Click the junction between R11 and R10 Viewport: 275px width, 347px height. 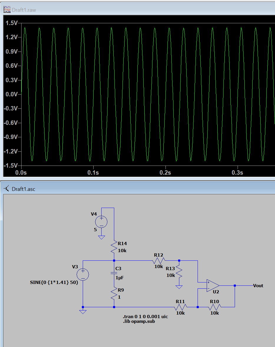click(198, 307)
